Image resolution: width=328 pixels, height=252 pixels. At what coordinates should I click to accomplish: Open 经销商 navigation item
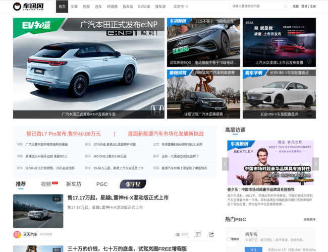pyautogui.click(x=112, y=7)
